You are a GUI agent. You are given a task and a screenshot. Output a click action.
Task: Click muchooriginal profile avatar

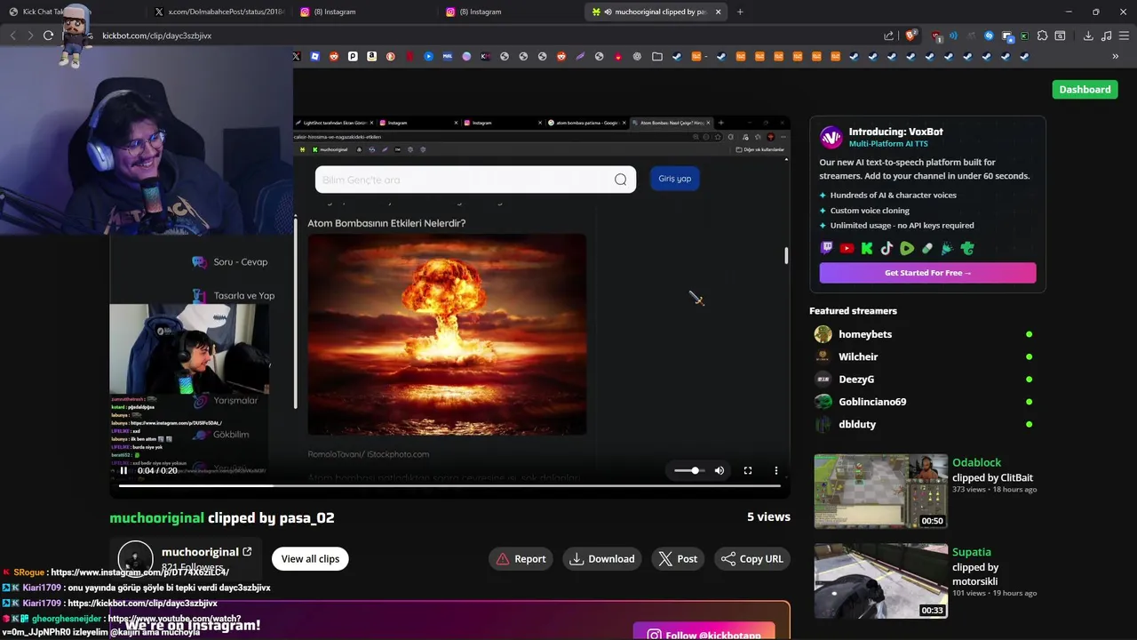136,558
